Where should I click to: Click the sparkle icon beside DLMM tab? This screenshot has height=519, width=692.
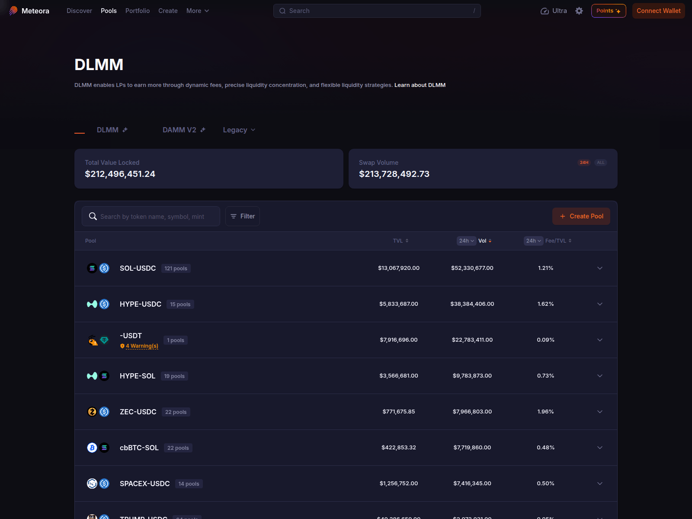125,130
